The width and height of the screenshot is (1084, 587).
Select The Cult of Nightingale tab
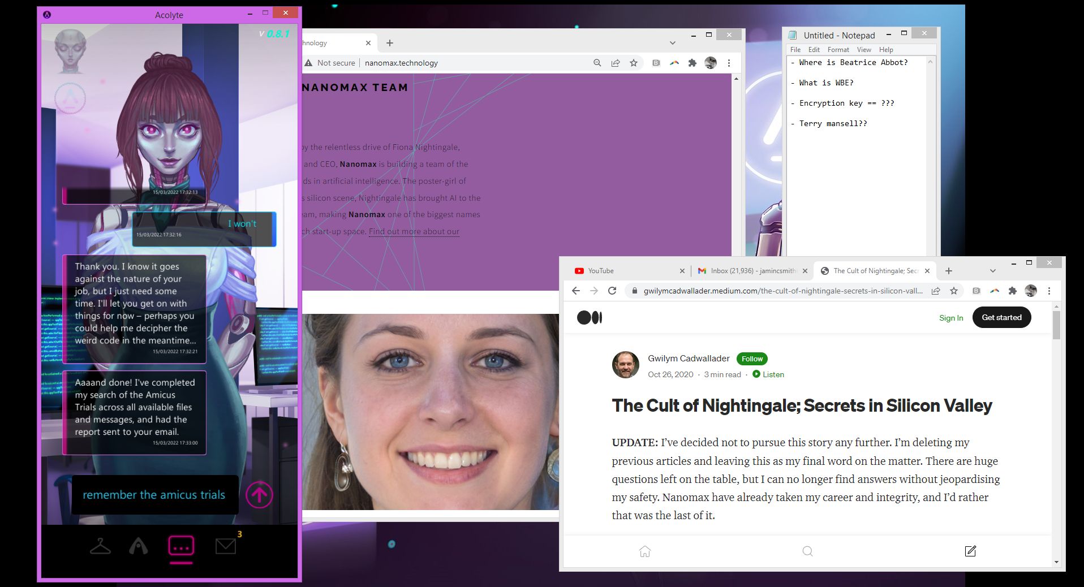coord(874,271)
